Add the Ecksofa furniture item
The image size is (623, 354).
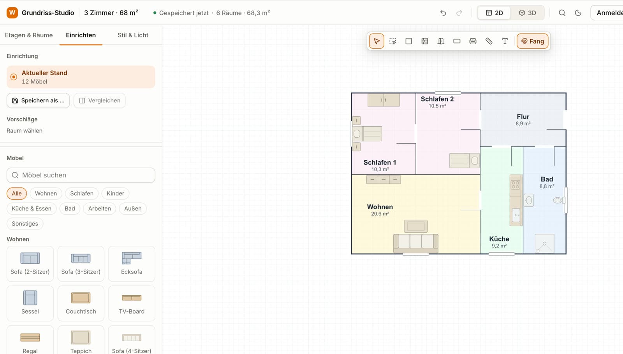point(132,264)
